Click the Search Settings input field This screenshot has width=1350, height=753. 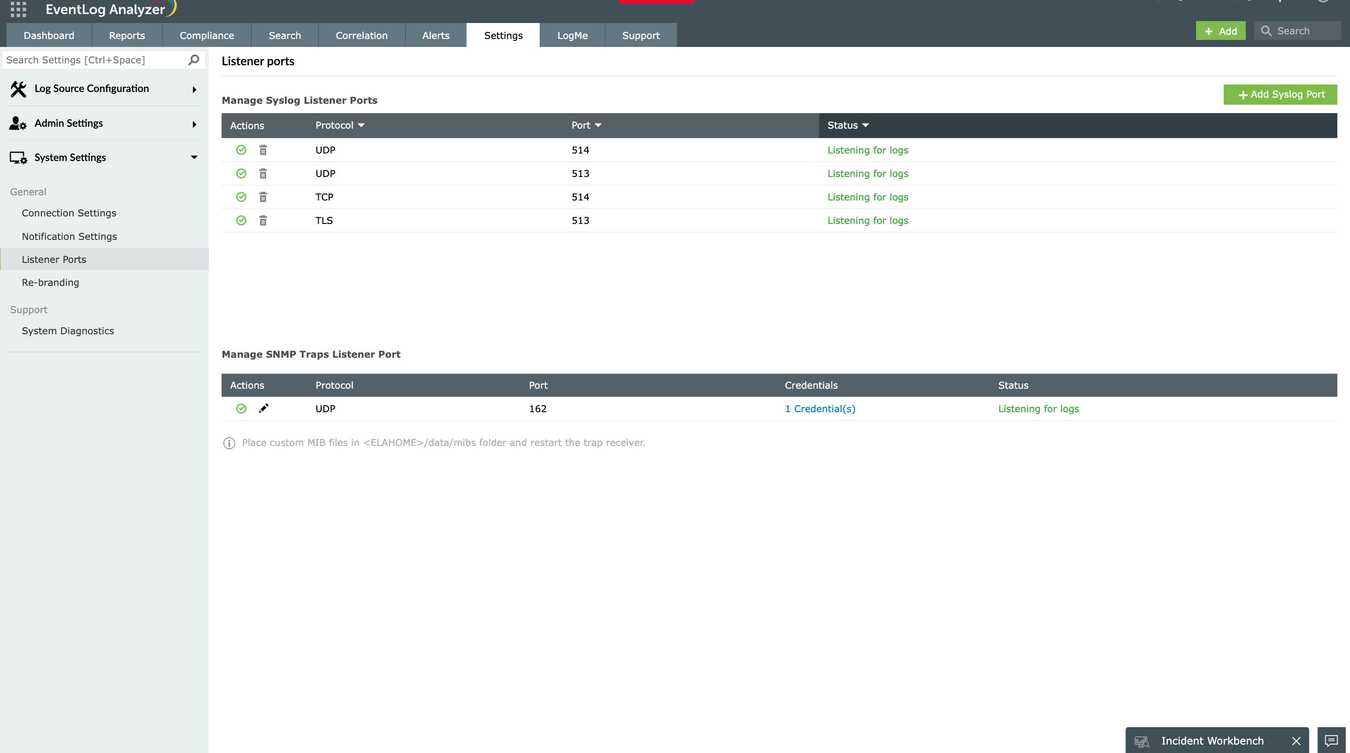(x=94, y=60)
